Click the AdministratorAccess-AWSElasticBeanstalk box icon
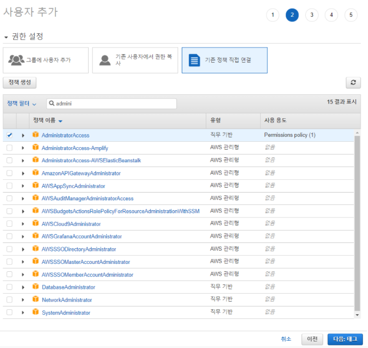Viewport: 368px width, 348px height. [36, 160]
